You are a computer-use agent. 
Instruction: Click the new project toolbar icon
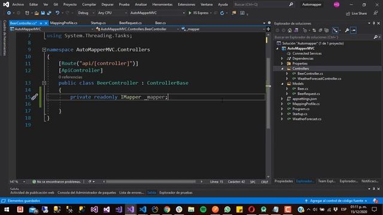click(x=27, y=13)
